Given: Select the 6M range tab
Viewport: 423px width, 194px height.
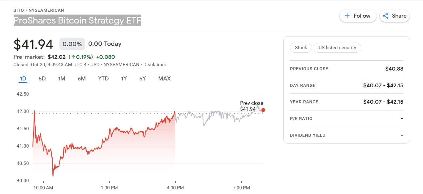Looking at the screenshot, I should [x=81, y=79].
